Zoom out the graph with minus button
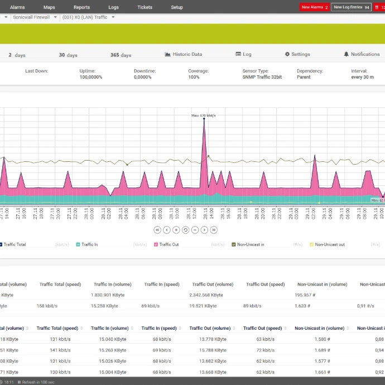385x385 pixels. click(x=195, y=230)
